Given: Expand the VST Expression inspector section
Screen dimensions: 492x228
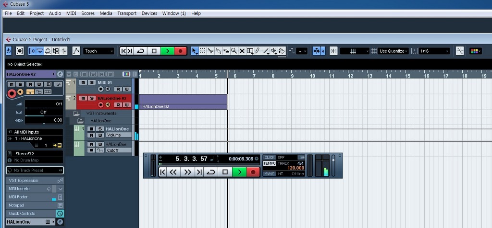Looking at the screenshot, I should [x=34, y=181].
